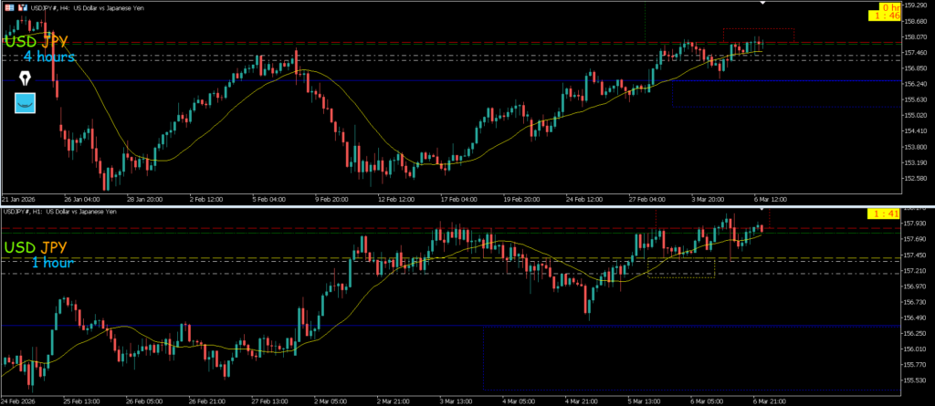The image size is (935, 406).
Task: Select the red dotted rectangle on the H4 chart
Action: click(758, 30)
